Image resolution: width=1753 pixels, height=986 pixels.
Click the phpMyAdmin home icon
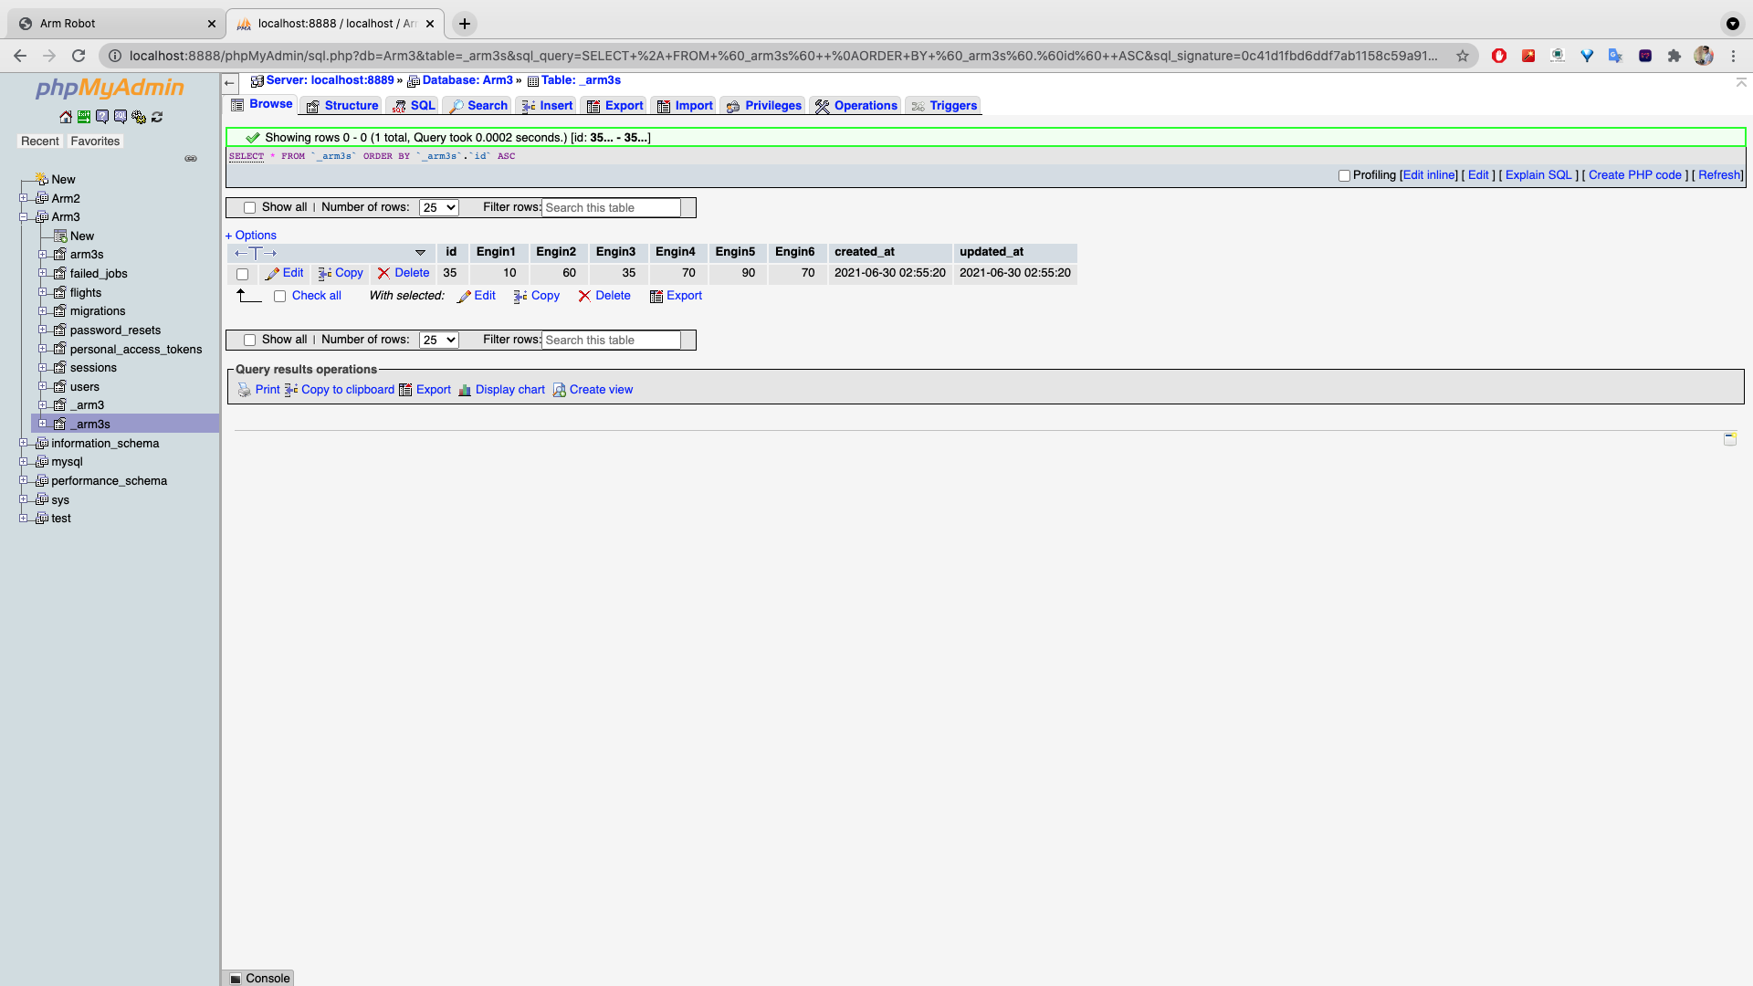click(x=66, y=117)
